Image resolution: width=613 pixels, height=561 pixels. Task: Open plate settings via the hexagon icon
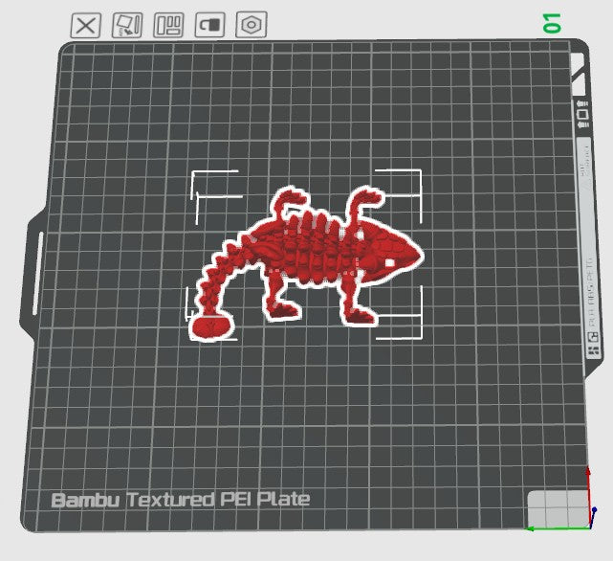tap(251, 25)
